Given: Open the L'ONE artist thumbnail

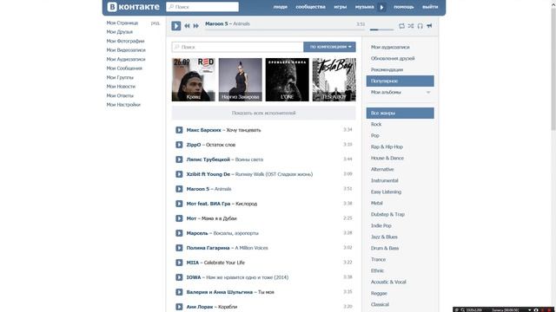Looking at the screenshot, I should pyautogui.click(x=287, y=80).
